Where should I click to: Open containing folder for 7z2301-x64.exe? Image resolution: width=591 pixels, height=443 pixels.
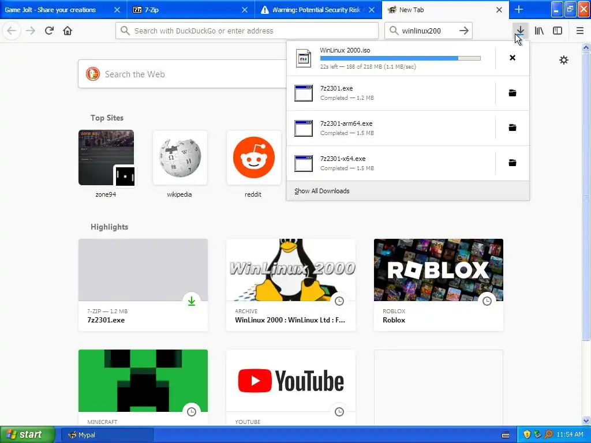point(513,163)
